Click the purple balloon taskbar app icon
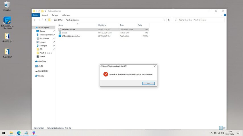243x136 pixels. coord(34,133)
